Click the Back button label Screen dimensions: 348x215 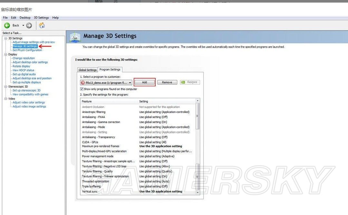click(16, 25)
